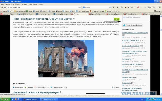Viewport: 162px width, 101px height.
Task: Switch to the 195.38 taskbar window
Action: (49, 99)
